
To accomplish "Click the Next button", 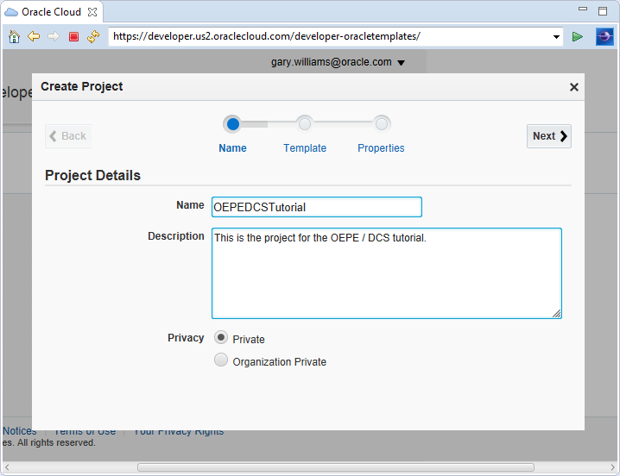I will 549,136.
